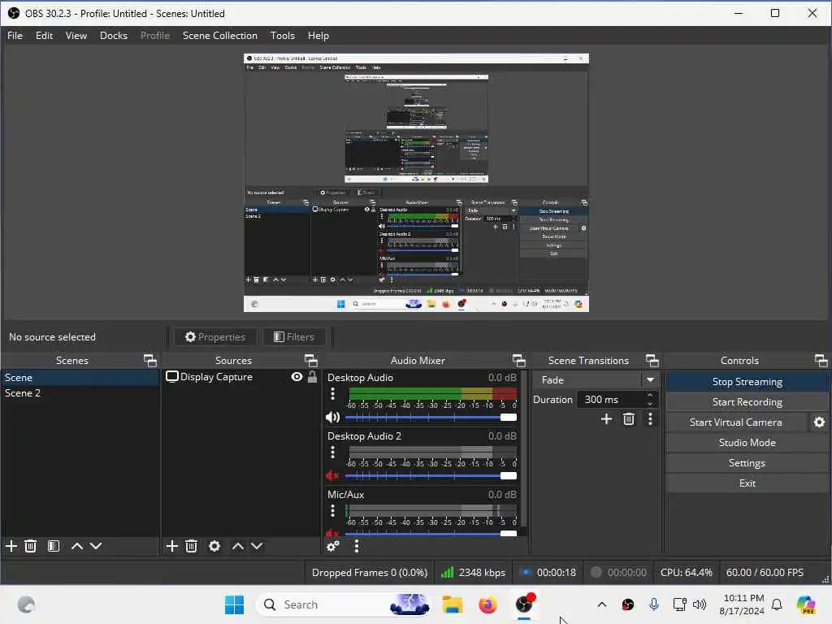Open Settings from Controls dock
This screenshot has height=624, width=832.
(x=747, y=463)
